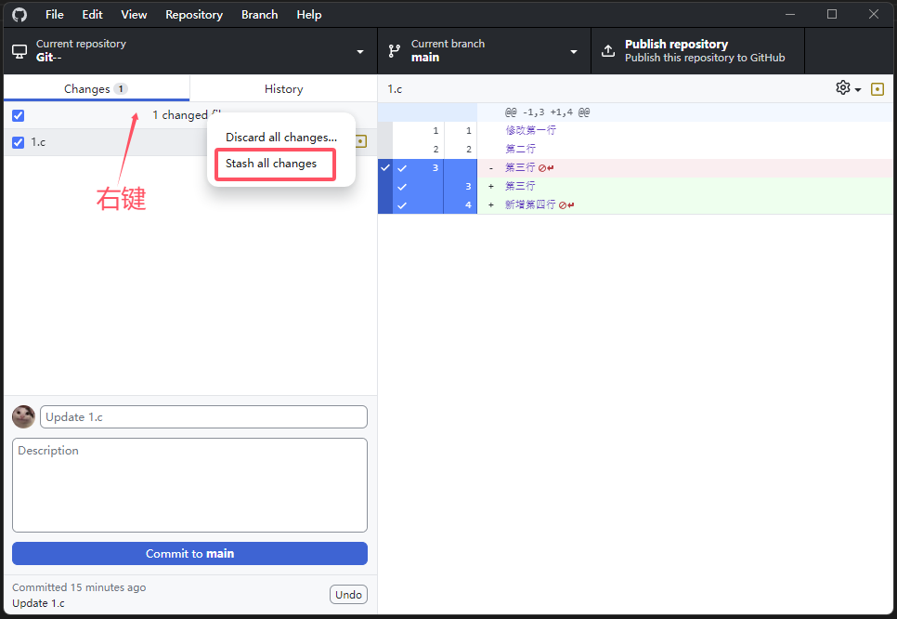Click the GitHub Desktop logo icon

19,15
